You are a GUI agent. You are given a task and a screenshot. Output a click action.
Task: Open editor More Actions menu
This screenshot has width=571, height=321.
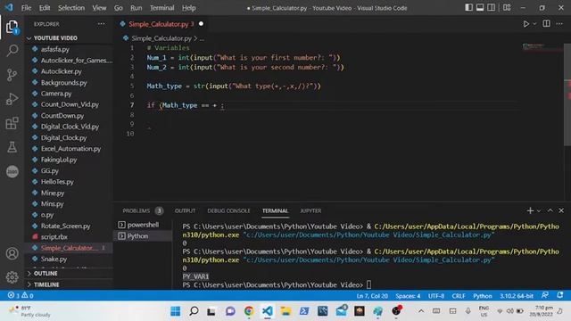point(559,24)
